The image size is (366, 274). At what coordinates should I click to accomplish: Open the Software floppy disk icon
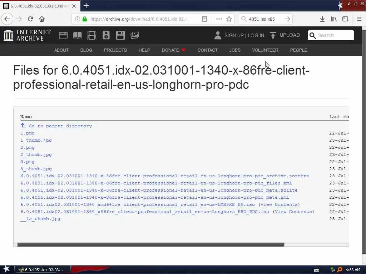[x=120, y=35]
